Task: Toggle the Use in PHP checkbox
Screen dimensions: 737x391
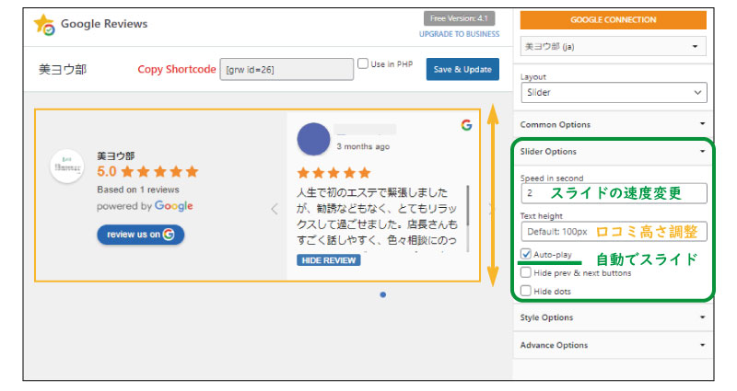Action: (363, 63)
